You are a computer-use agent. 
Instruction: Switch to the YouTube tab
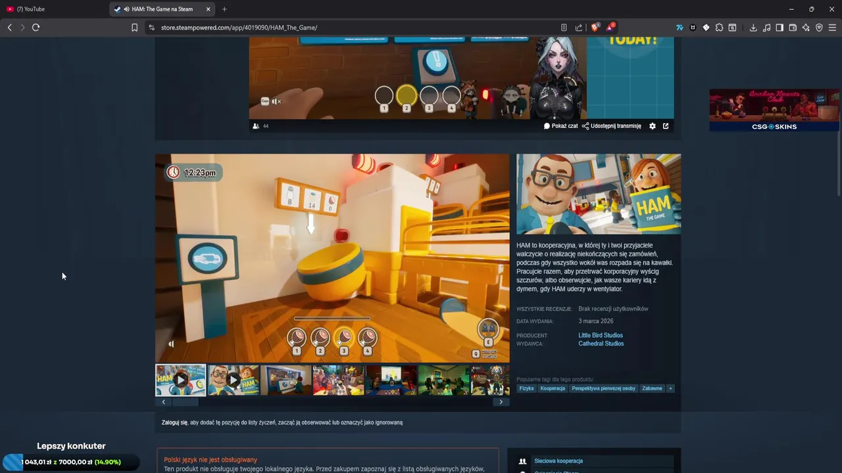click(54, 9)
